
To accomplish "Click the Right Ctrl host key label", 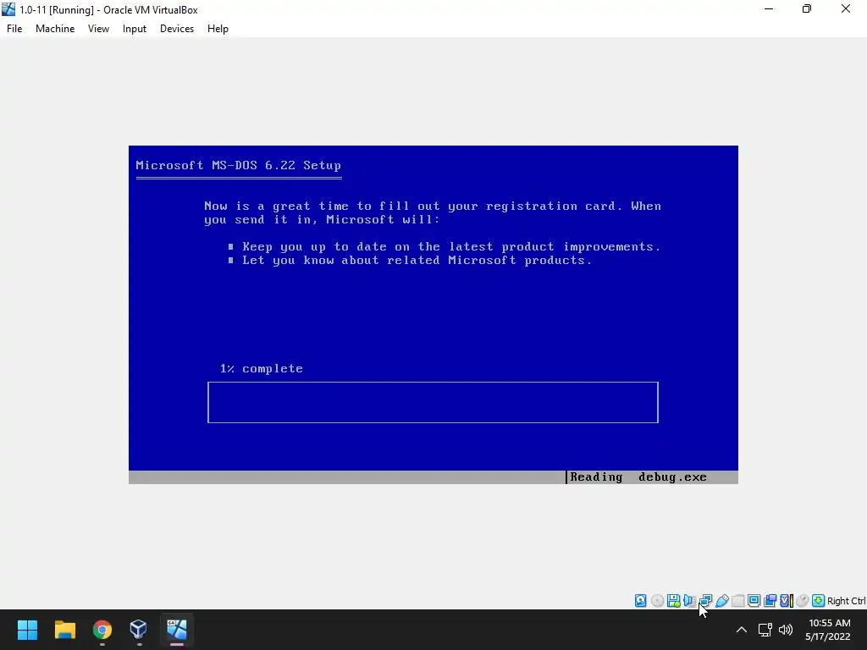I will point(846,601).
